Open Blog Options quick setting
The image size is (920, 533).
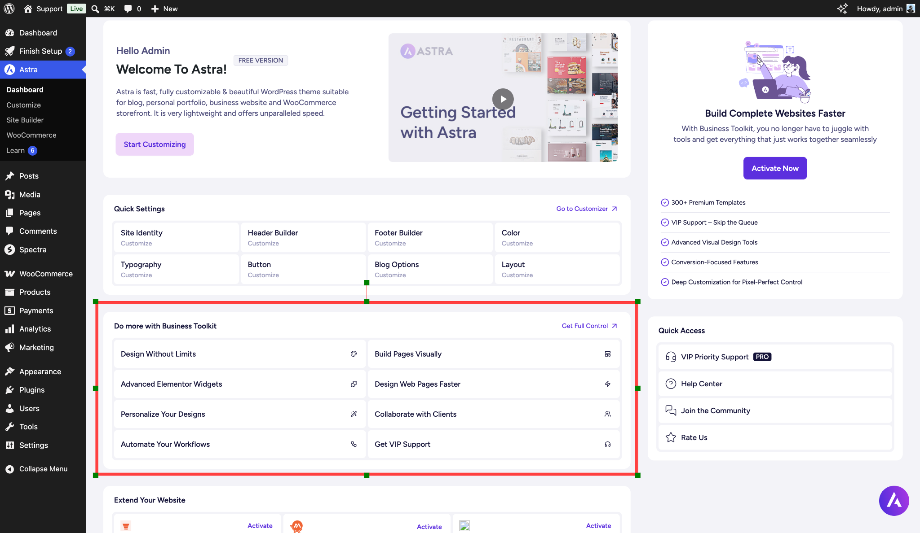[430, 269]
